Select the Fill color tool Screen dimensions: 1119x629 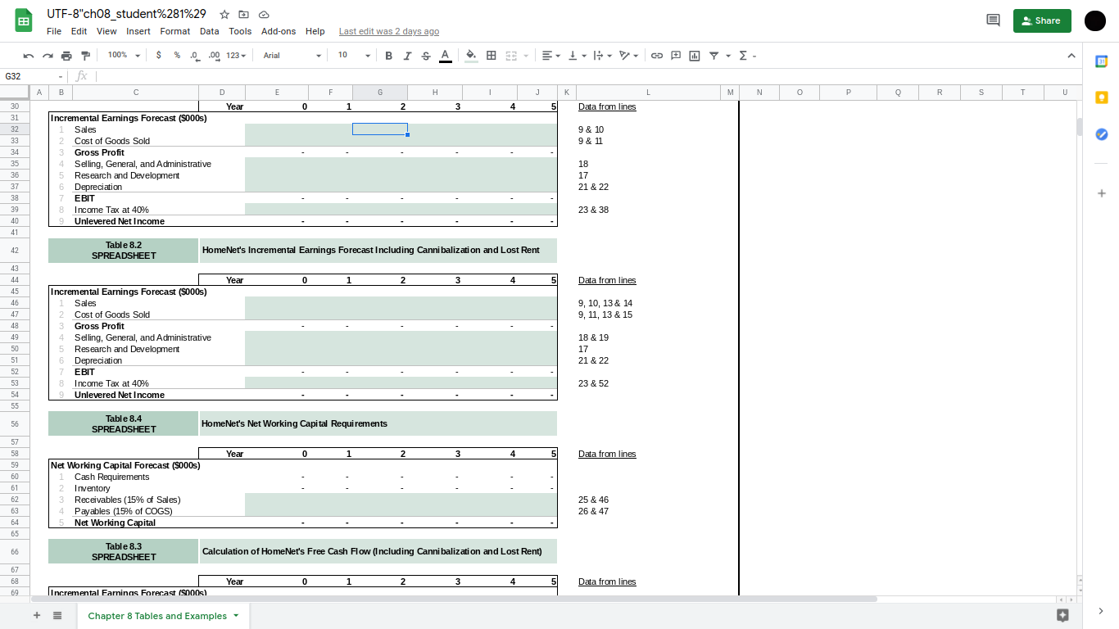[471, 55]
